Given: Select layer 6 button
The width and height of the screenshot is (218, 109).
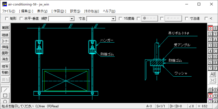Looking at the screenshot, I should (210, 62).
